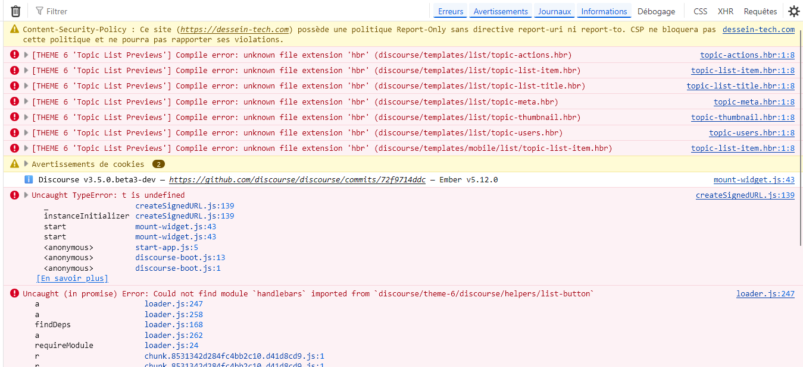Open console settings gear icon
803x367 pixels.
coord(794,11)
